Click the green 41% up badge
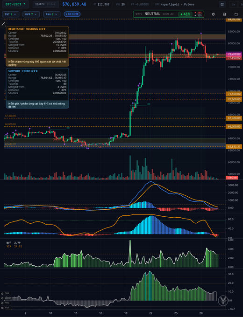 coord(185,14)
